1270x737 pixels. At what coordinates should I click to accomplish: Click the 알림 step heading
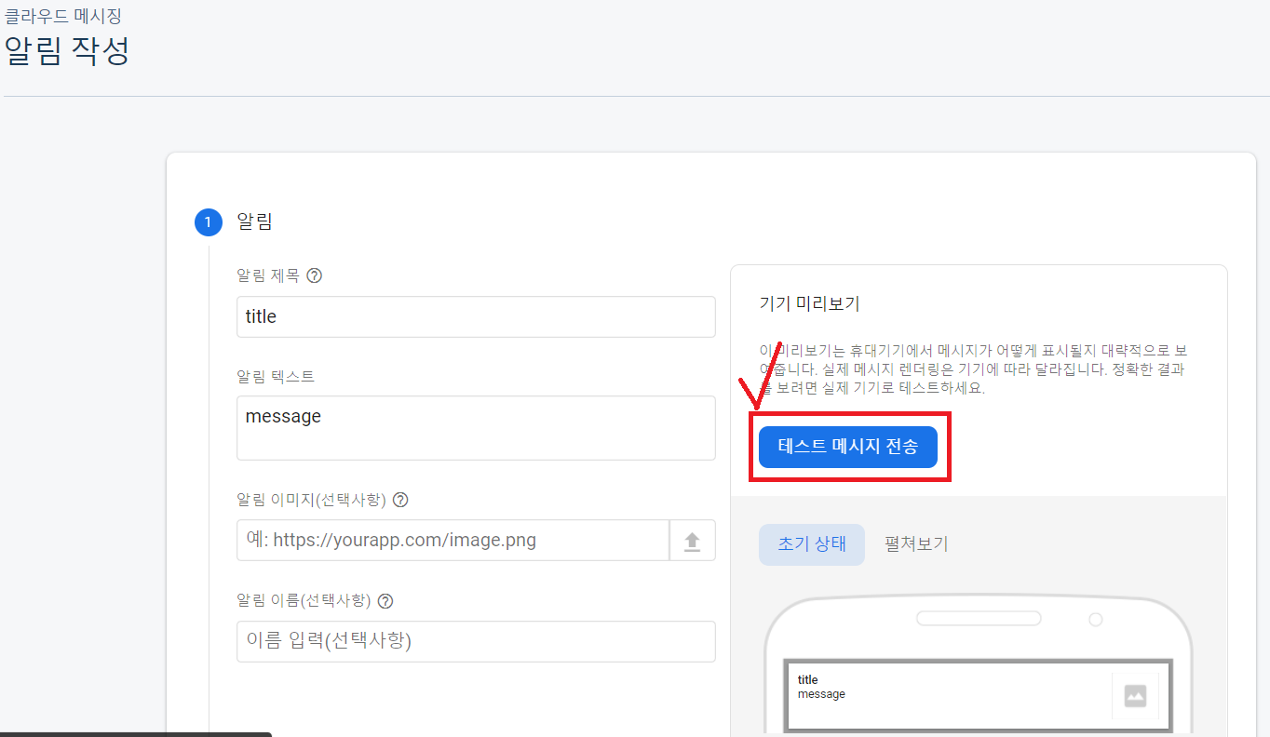pyautogui.click(x=255, y=221)
